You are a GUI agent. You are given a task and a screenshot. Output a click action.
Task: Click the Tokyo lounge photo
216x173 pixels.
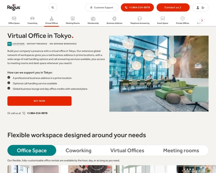pos(159,74)
